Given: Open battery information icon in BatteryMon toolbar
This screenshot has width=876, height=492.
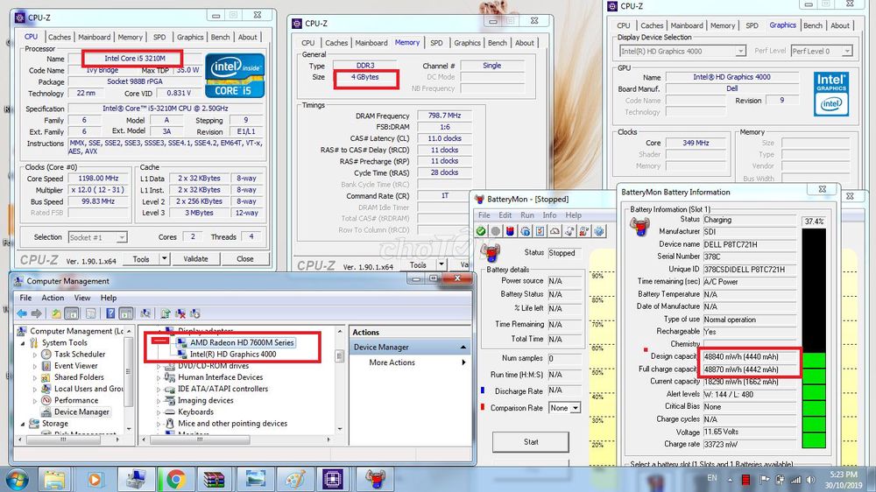Looking at the screenshot, I should 510,231.
